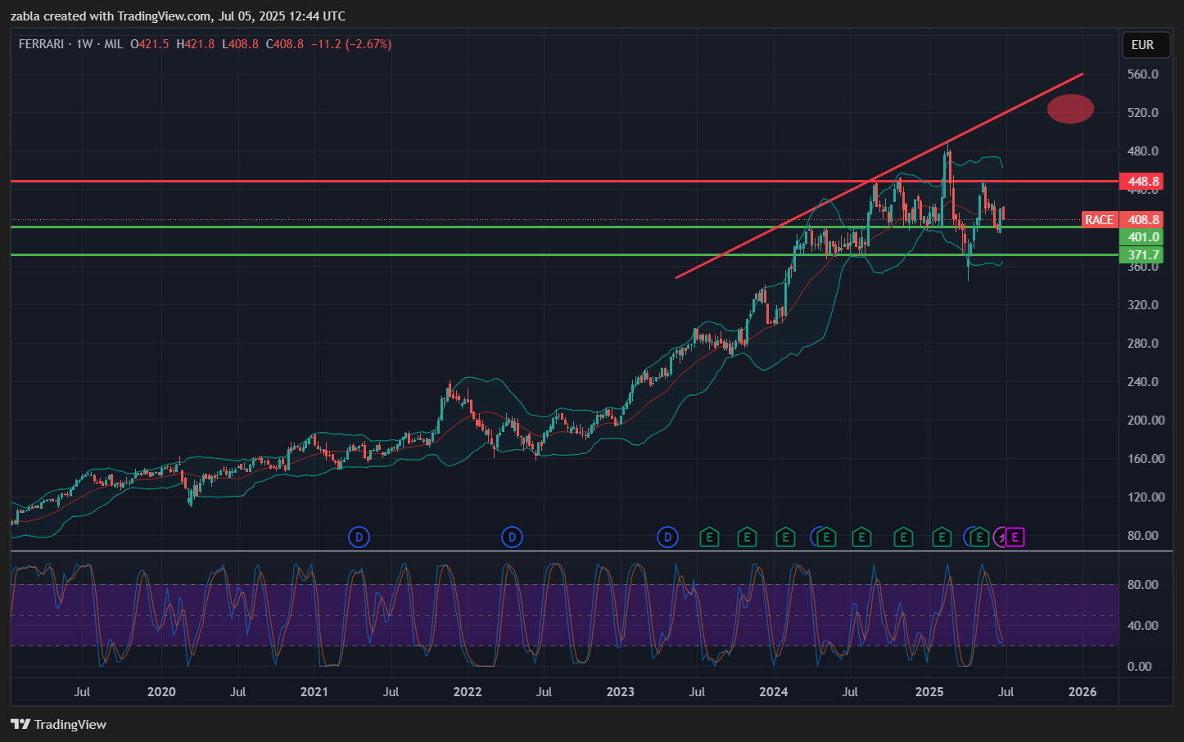This screenshot has width=1184, height=742.
Task: Select the red horizontal line at 448.8
Action: pyautogui.click(x=564, y=181)
